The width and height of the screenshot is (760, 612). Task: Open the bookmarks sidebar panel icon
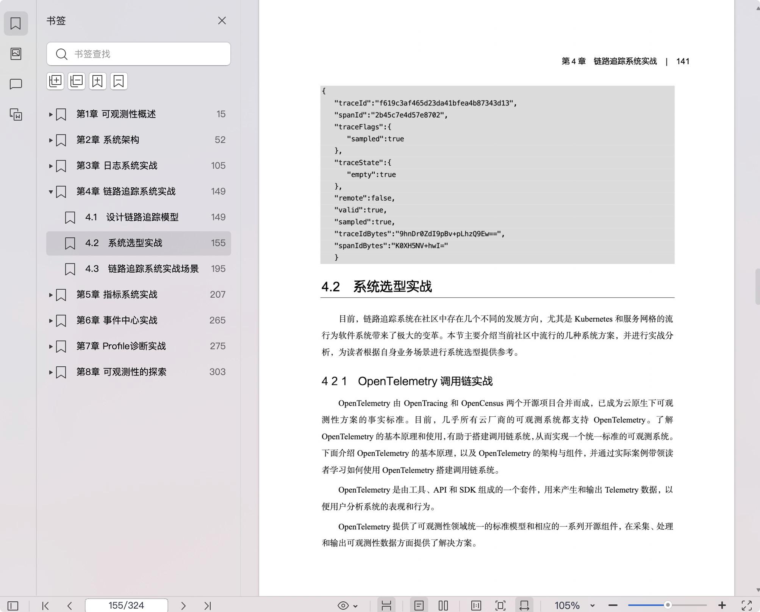pos(16,24)
